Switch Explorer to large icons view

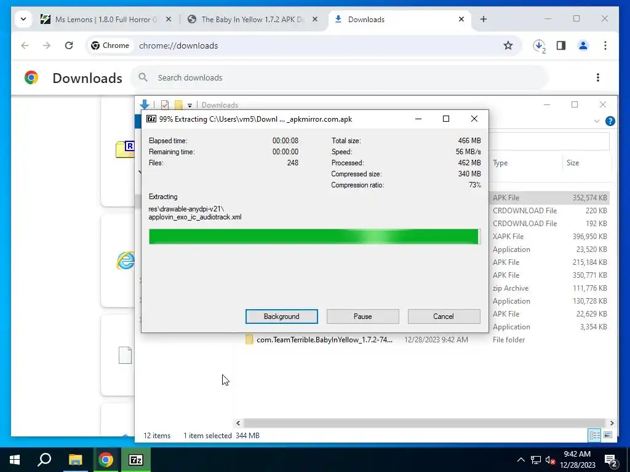(608, 435)
